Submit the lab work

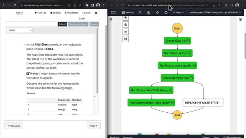click(x=62, y=24)
